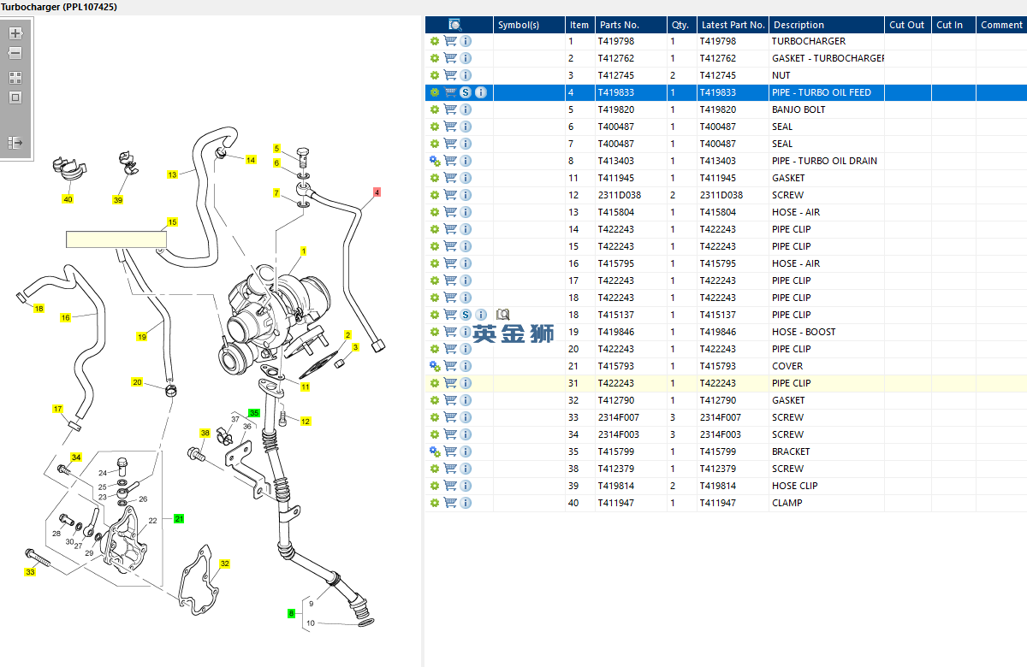Click the list arrow export icon
This screenshot has width=1027, height=667.
(x=15, y=142)
